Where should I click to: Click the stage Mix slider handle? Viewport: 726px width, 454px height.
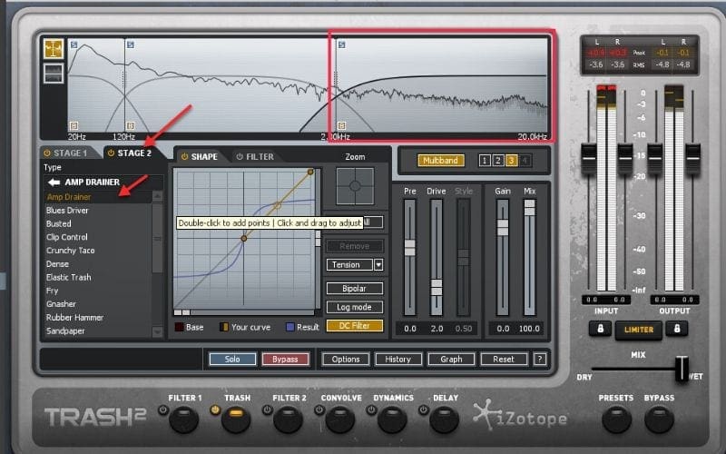pos(529,207)
